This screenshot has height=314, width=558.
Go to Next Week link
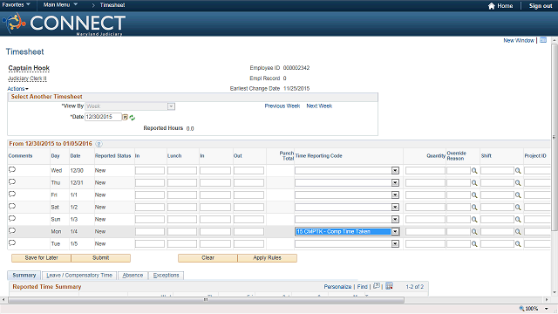(319, 106)
